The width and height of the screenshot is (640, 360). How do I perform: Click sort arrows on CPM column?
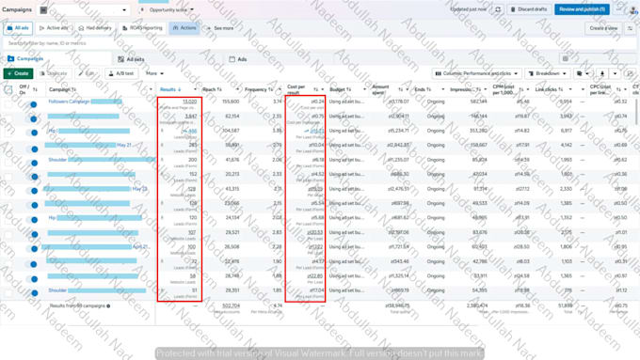pos(521,89)
